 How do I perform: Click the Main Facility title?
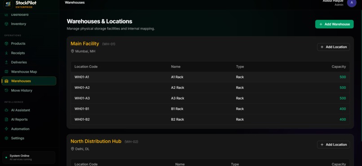click(85, 44)
